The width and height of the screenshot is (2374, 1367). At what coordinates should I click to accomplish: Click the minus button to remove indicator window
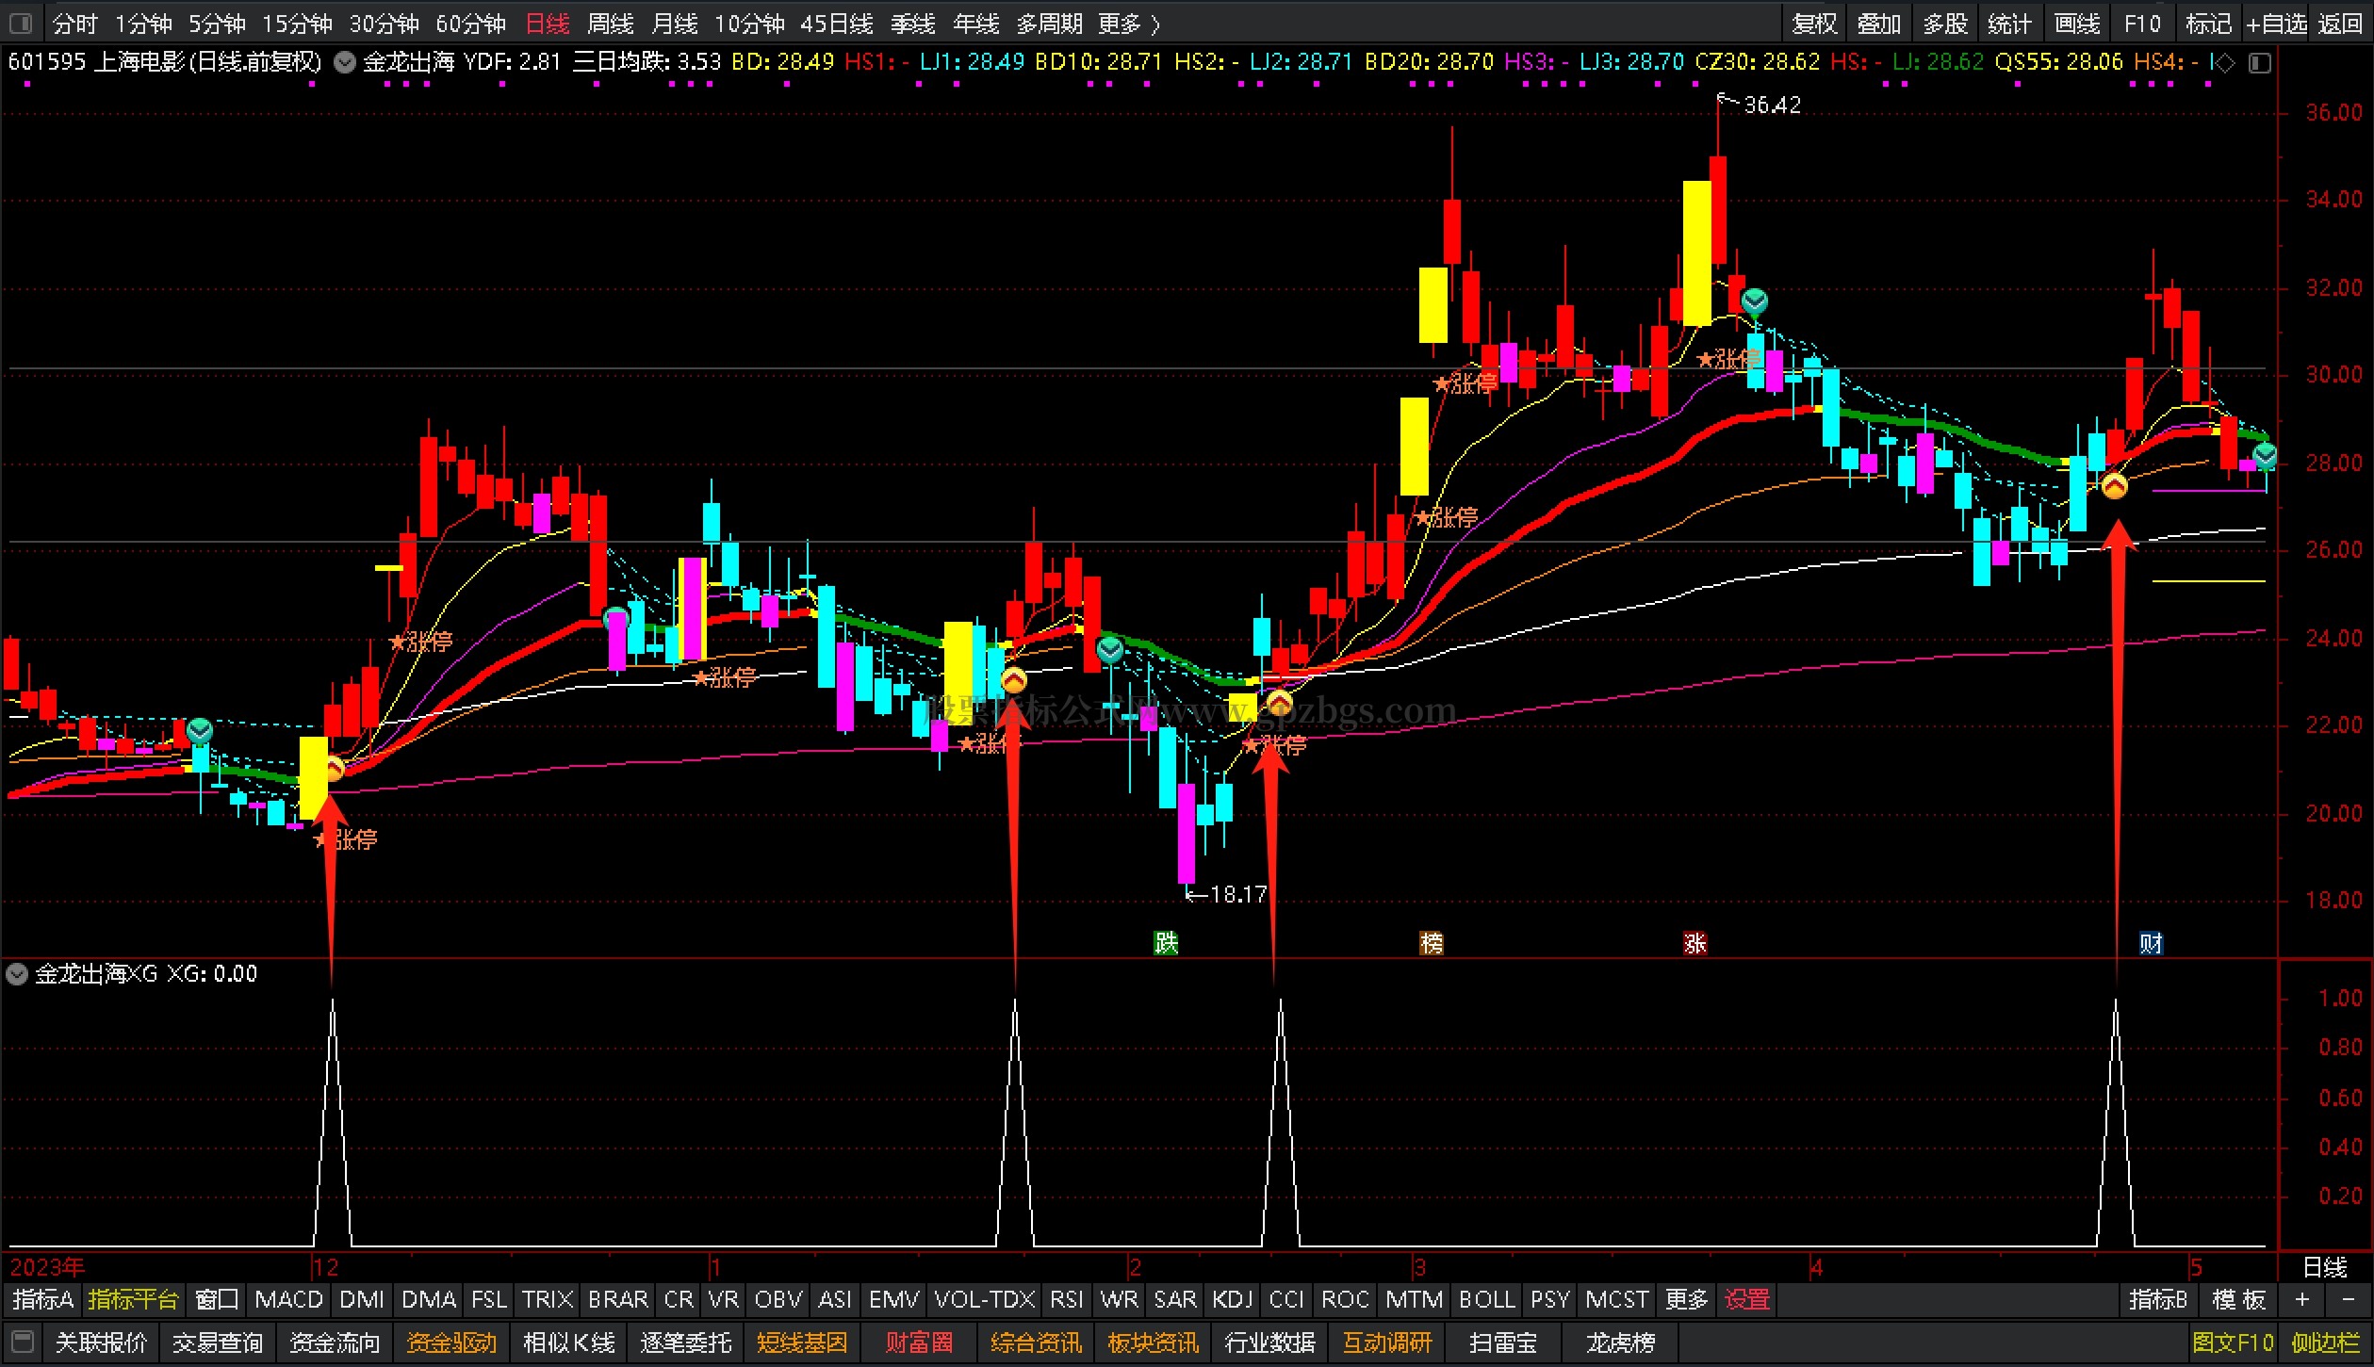[x=2348, y=1300]
